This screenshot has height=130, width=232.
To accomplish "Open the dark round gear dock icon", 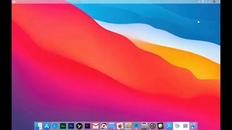I will click(153, 126).
